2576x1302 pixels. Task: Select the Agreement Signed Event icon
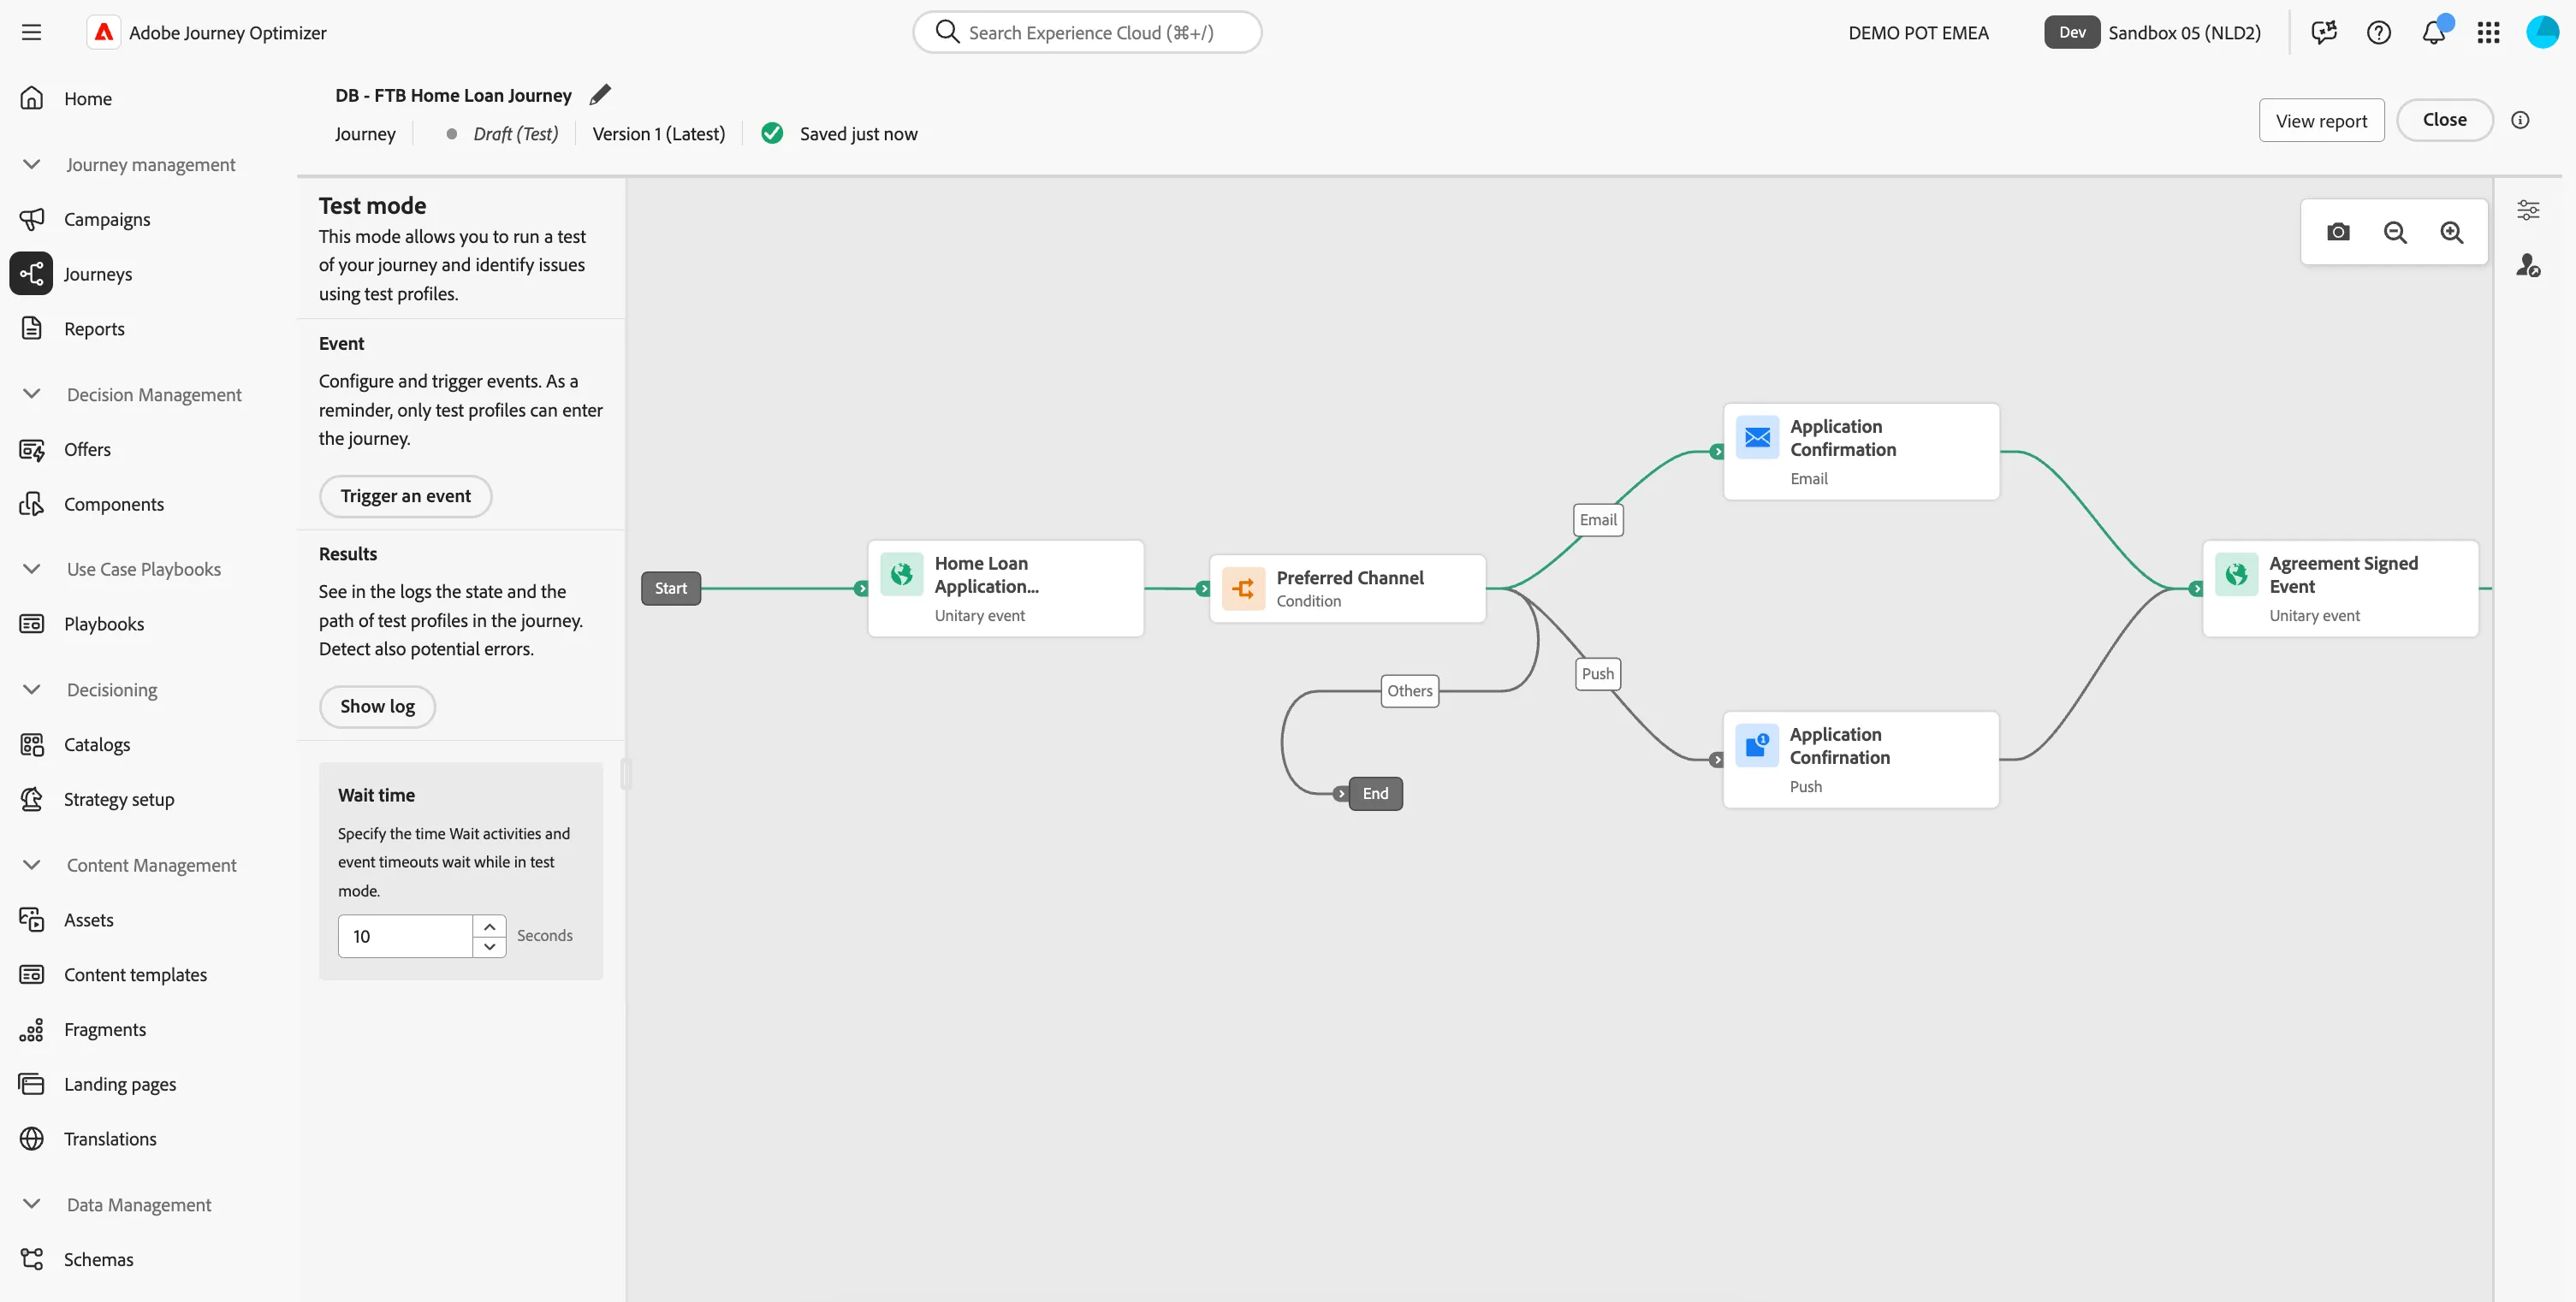point(2236,573)
